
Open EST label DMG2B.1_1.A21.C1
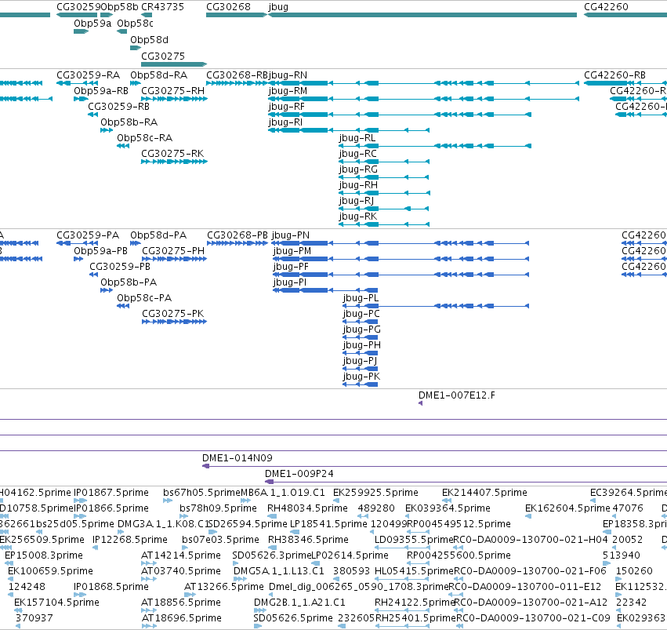[x=299, y=603]
